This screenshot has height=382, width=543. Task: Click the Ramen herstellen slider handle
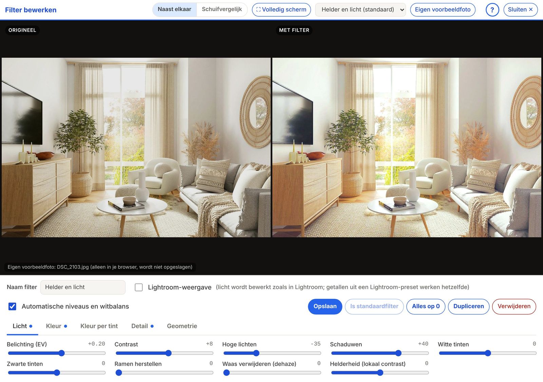click(119, 373)
